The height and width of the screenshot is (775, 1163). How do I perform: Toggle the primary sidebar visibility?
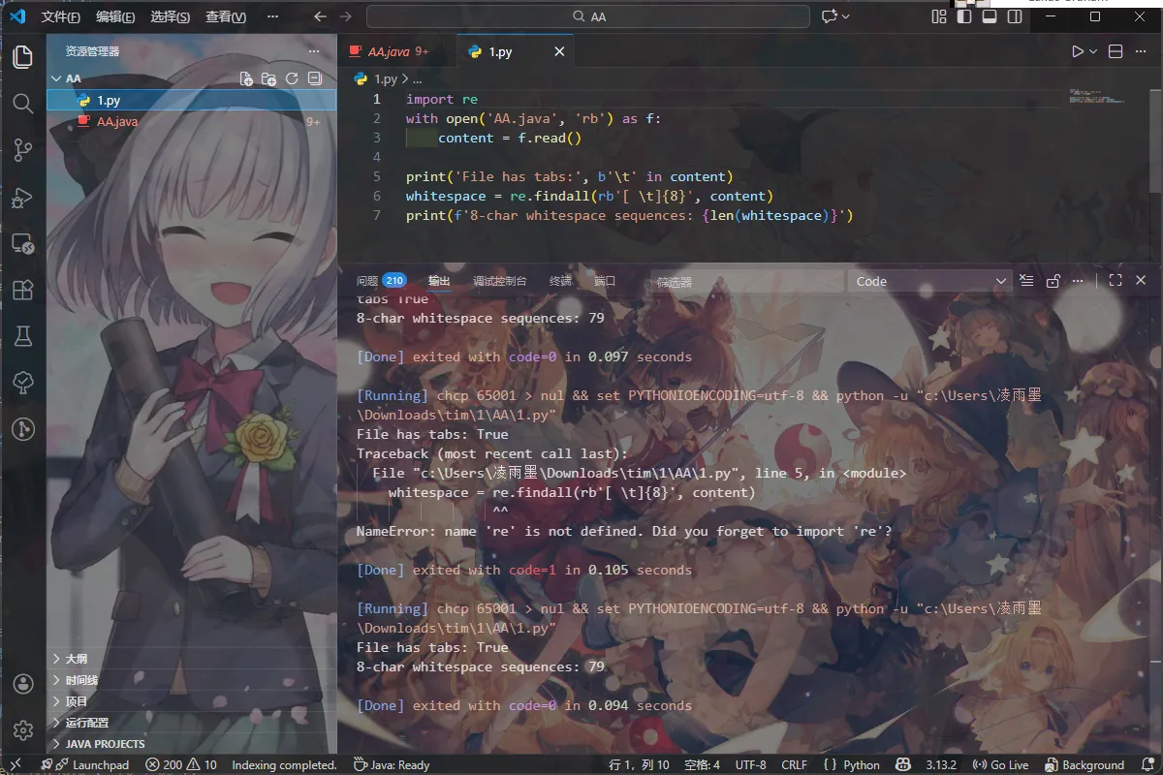tap(964, 16)
